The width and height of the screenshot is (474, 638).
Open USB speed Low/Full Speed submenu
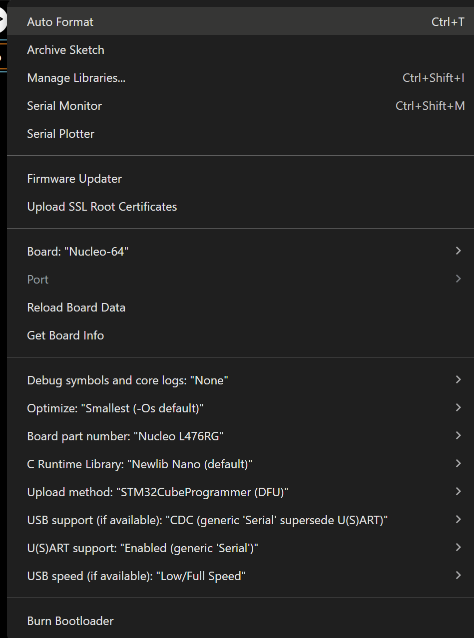[x=136, y=576]
